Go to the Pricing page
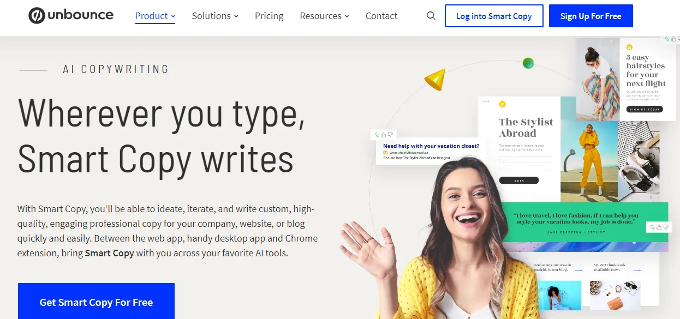Image resolution: width=680 pixels, height=319 pixels. pyautogui.click(x=269, y=16)
